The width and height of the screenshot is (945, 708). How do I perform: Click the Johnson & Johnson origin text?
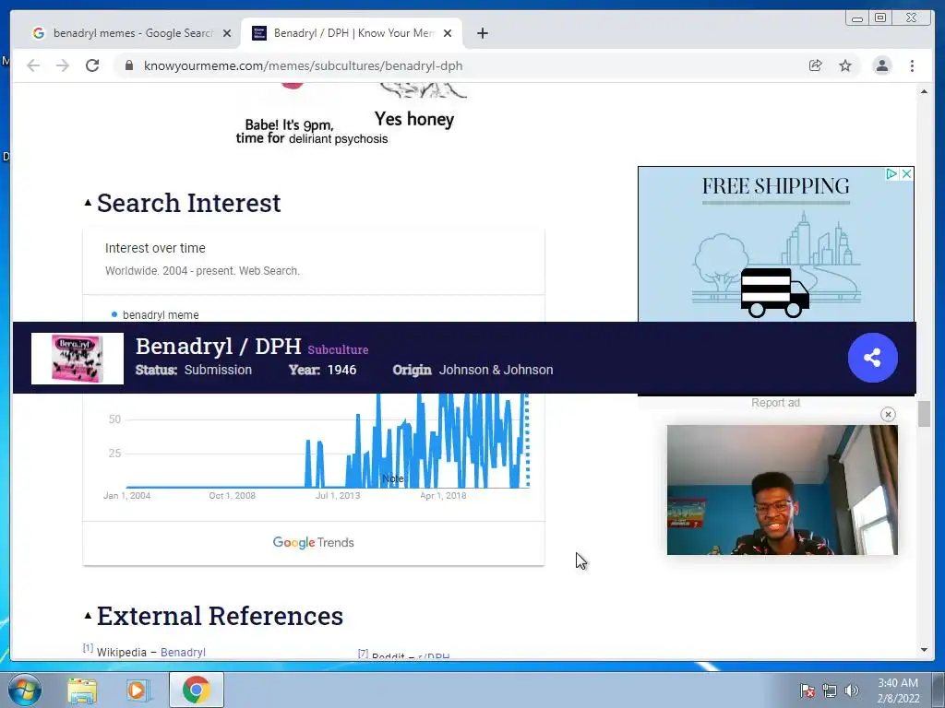(x=496, y=370)
